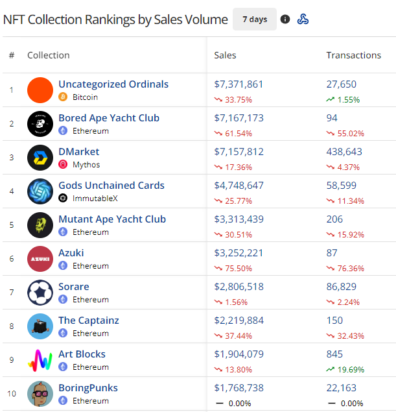This screenshot has width=396, height=412.
Task: Open the Gods Unchained Cards link
Action: [x=111, y=186]
